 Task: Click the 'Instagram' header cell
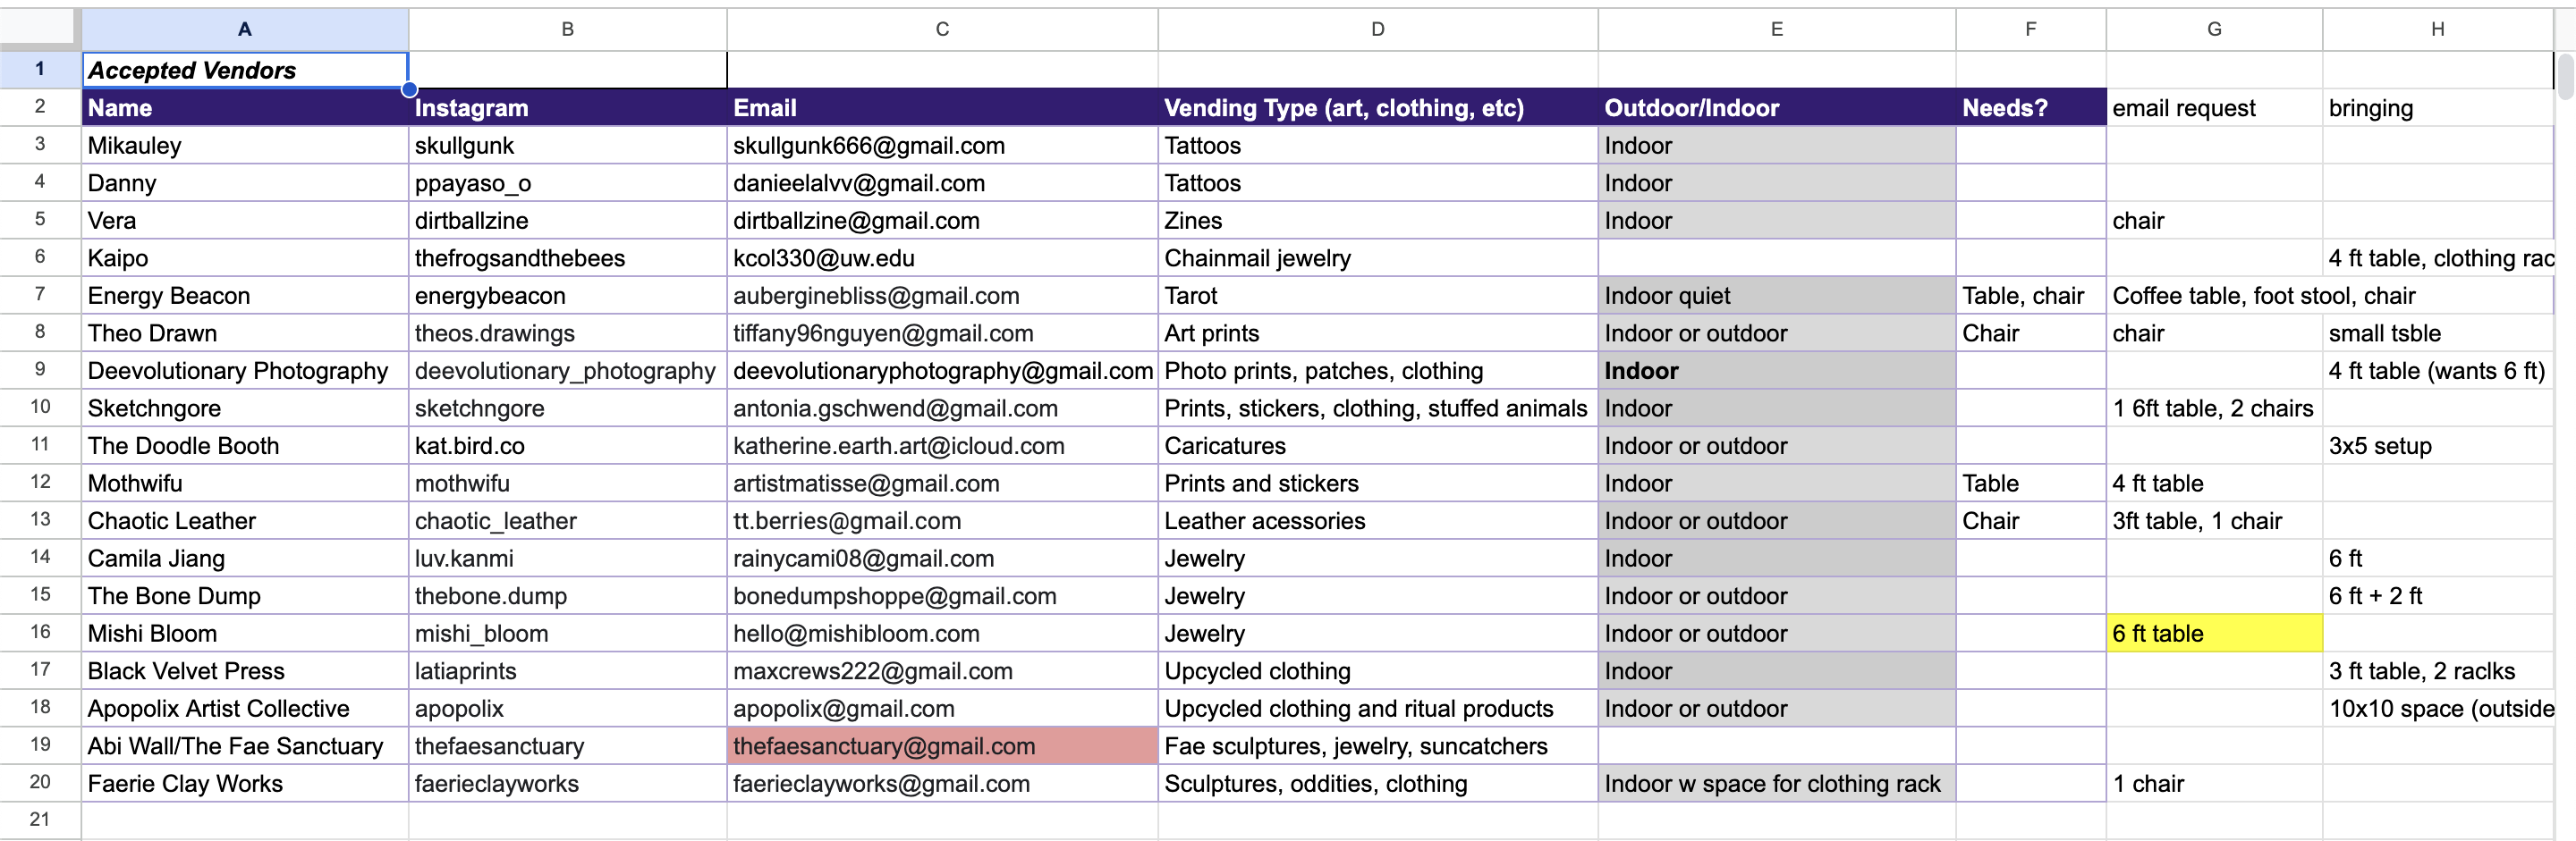tap(567, 107)
